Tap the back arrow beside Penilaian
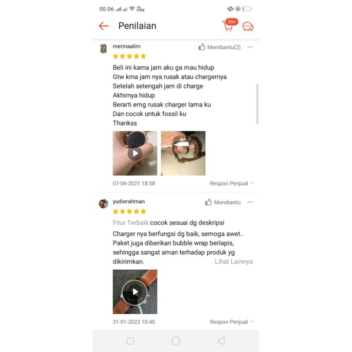This screenshot has width=352, height=352. tap(103, 26)
